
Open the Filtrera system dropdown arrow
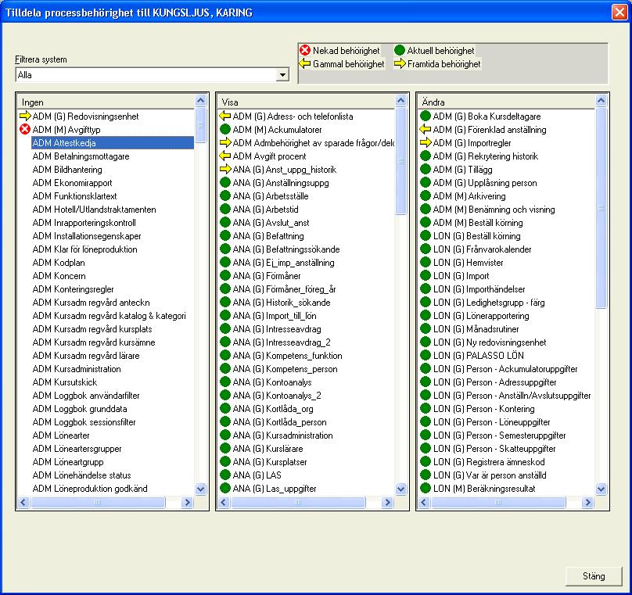click(283, 74)
